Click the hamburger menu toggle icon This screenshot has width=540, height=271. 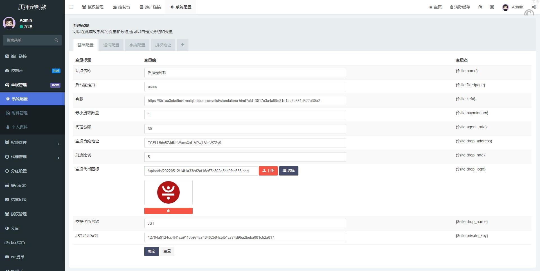click(x=71, y=7)
